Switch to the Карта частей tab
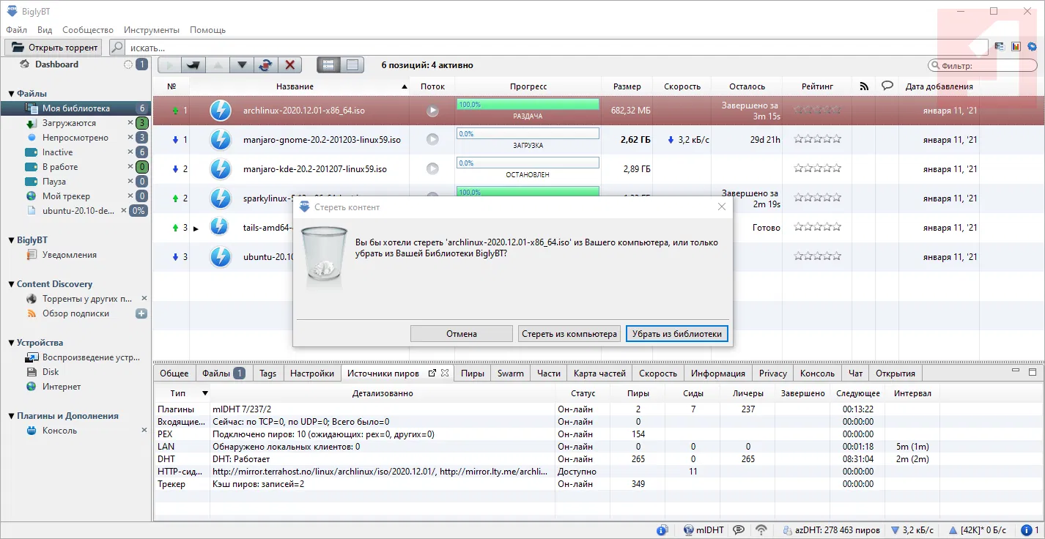This screenshot has height=539, width=1045. tap(600, 373)
